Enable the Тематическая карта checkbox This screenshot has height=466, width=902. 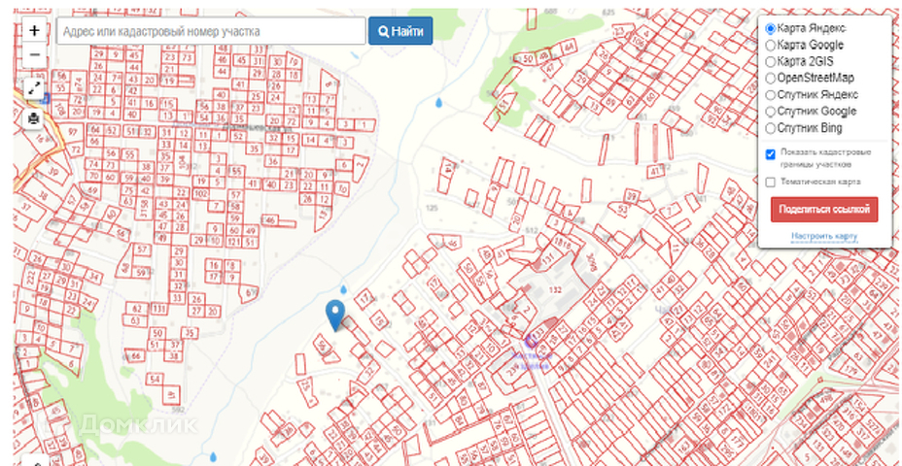coord(770,183)
